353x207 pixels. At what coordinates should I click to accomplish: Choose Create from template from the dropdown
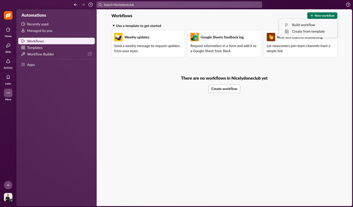(x=308, y=31)
